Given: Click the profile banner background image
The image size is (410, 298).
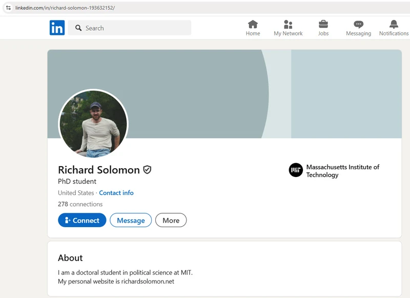Looking at the screenshot, I should [224, 94].
